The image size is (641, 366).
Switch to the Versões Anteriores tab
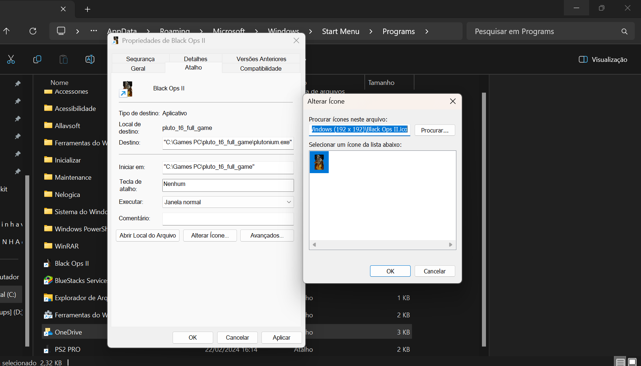[x=261, y=59]
